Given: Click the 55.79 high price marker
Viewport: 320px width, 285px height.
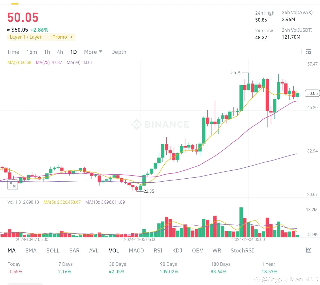Looking at the screenshot, I should 236,72.
